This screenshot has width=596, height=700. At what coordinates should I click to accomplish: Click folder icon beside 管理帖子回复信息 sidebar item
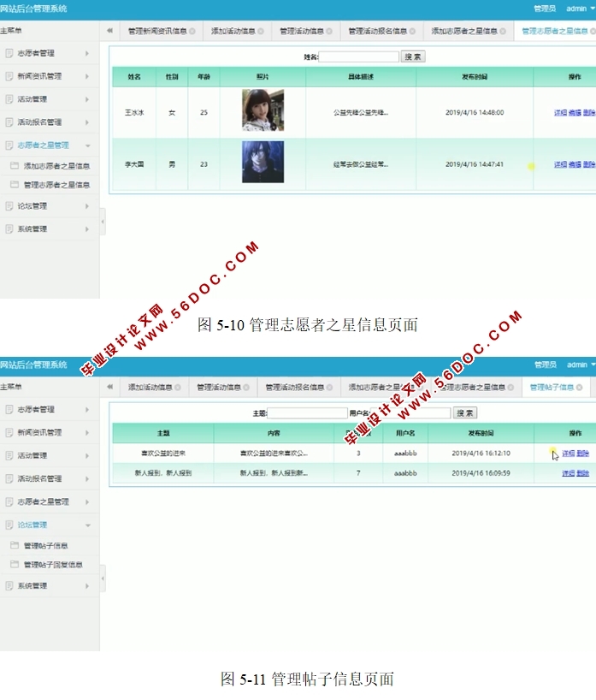(x=15, y=564)
